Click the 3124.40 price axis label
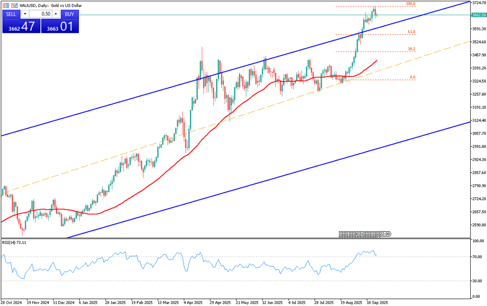Image resolution: width=487 pixels, height=306 pixels. tap(479, 120)
